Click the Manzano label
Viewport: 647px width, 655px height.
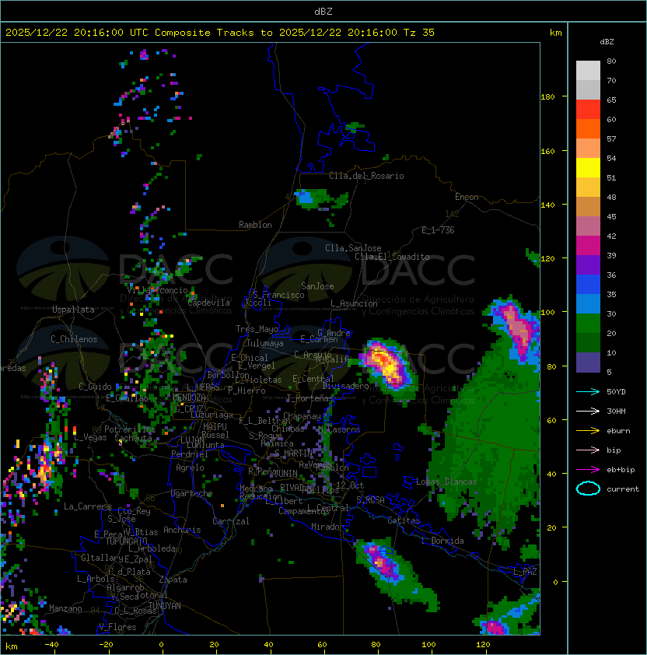pos(65,608)
